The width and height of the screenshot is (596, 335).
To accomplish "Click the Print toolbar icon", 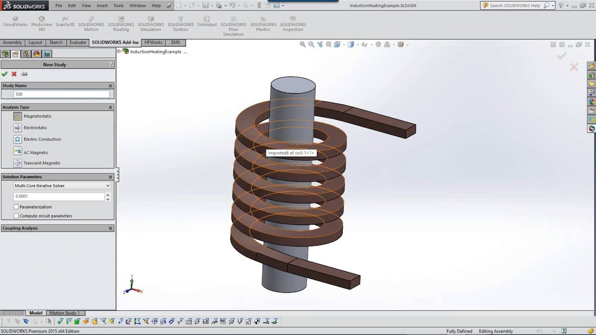I will [x=219, y=6].
